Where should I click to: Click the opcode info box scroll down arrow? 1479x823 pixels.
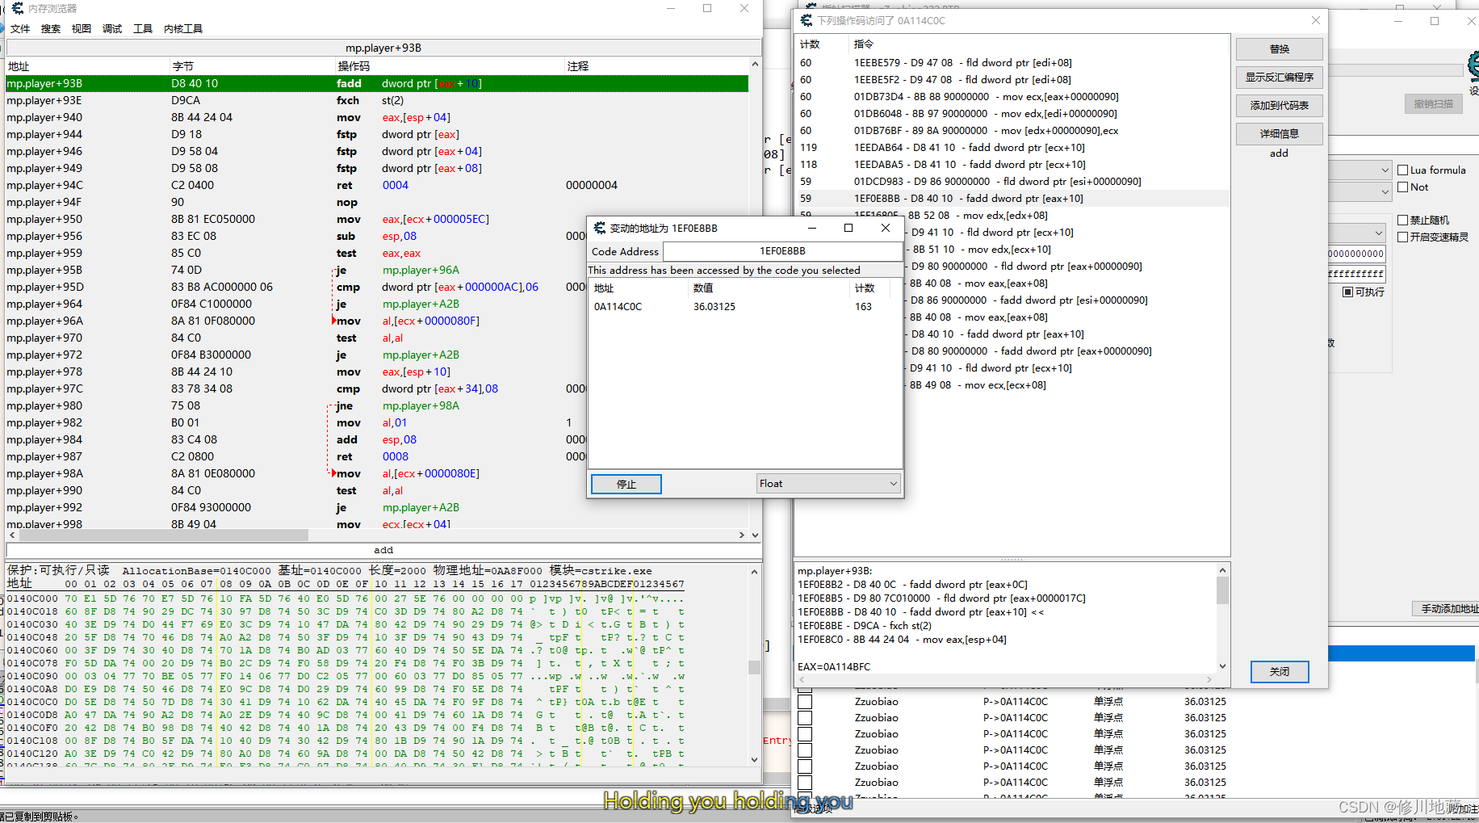pyautogui.click(x=1222, y=666)
